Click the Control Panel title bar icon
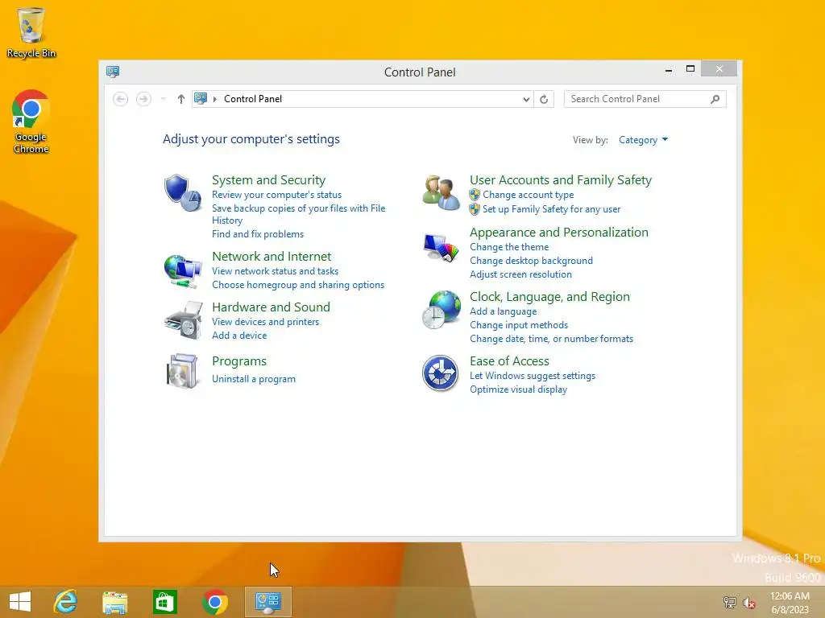This screenshot has width=825, height=618. click(113, 72)
